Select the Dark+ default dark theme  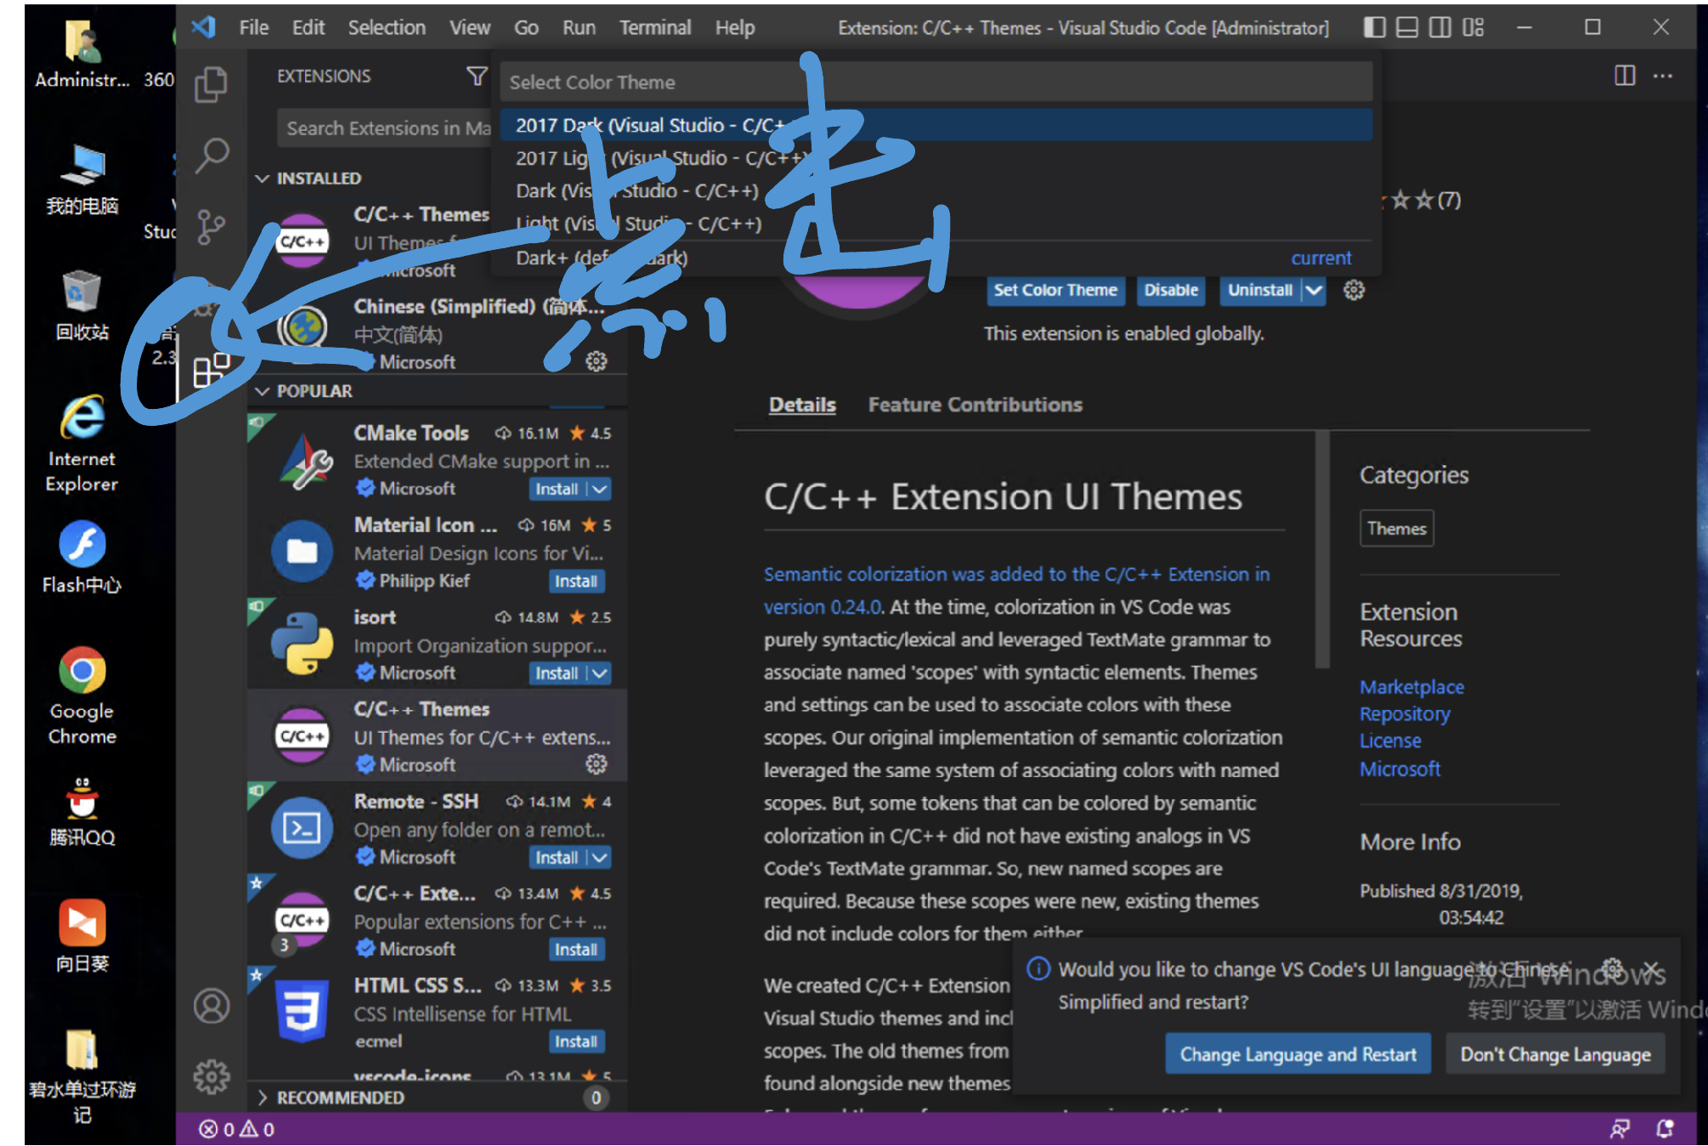pyautogui.click(x=936, y=258)
